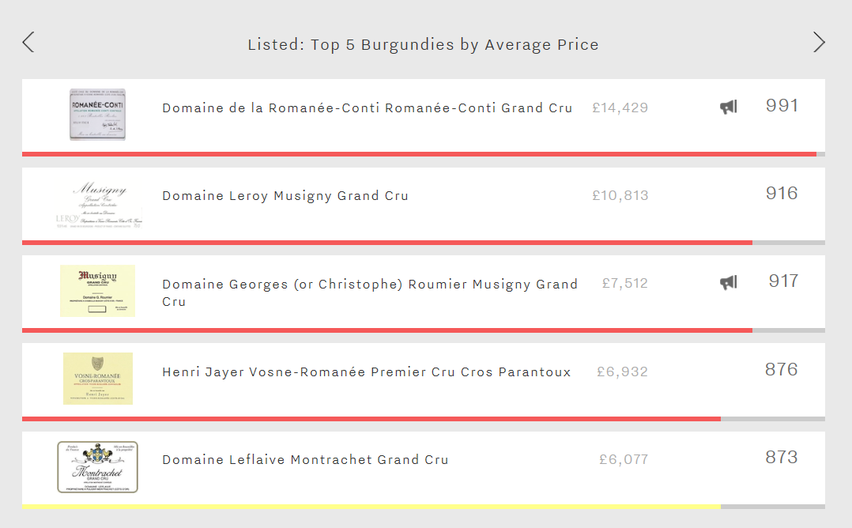Screen dimensions: 852x528
Task: Click megaphone icon on Romanée-Conti row
Action: click(x=729, y=107)
